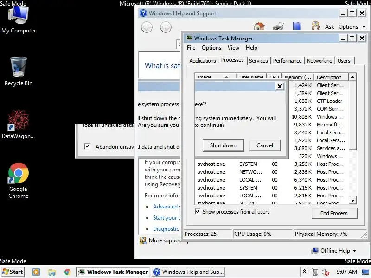Open the View menu in Task Manager
371x278 pixels.
tap(233, 48)
